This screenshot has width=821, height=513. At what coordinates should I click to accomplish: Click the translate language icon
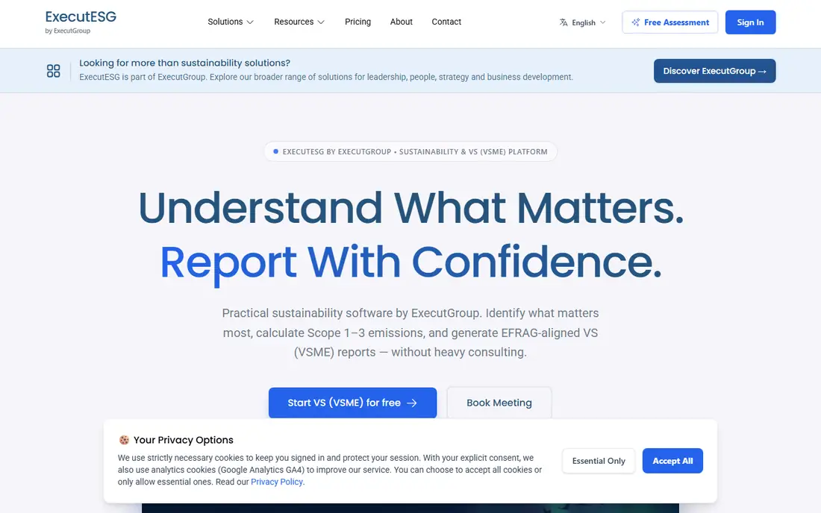point(564,22)
